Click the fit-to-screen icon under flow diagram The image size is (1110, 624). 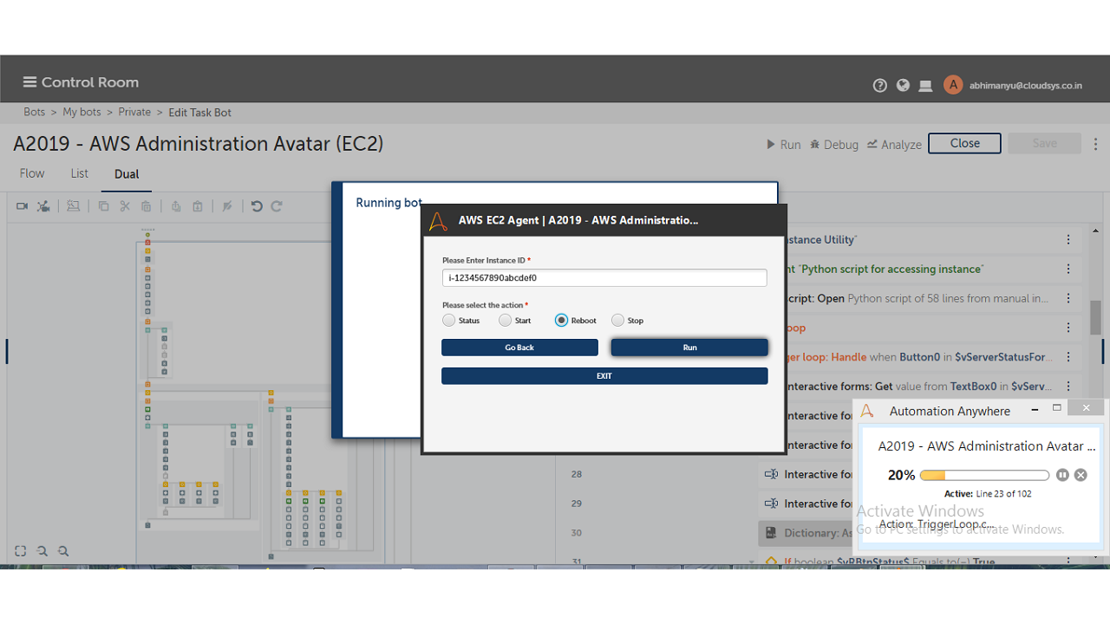click(21, 551)
